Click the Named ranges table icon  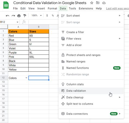63,61
